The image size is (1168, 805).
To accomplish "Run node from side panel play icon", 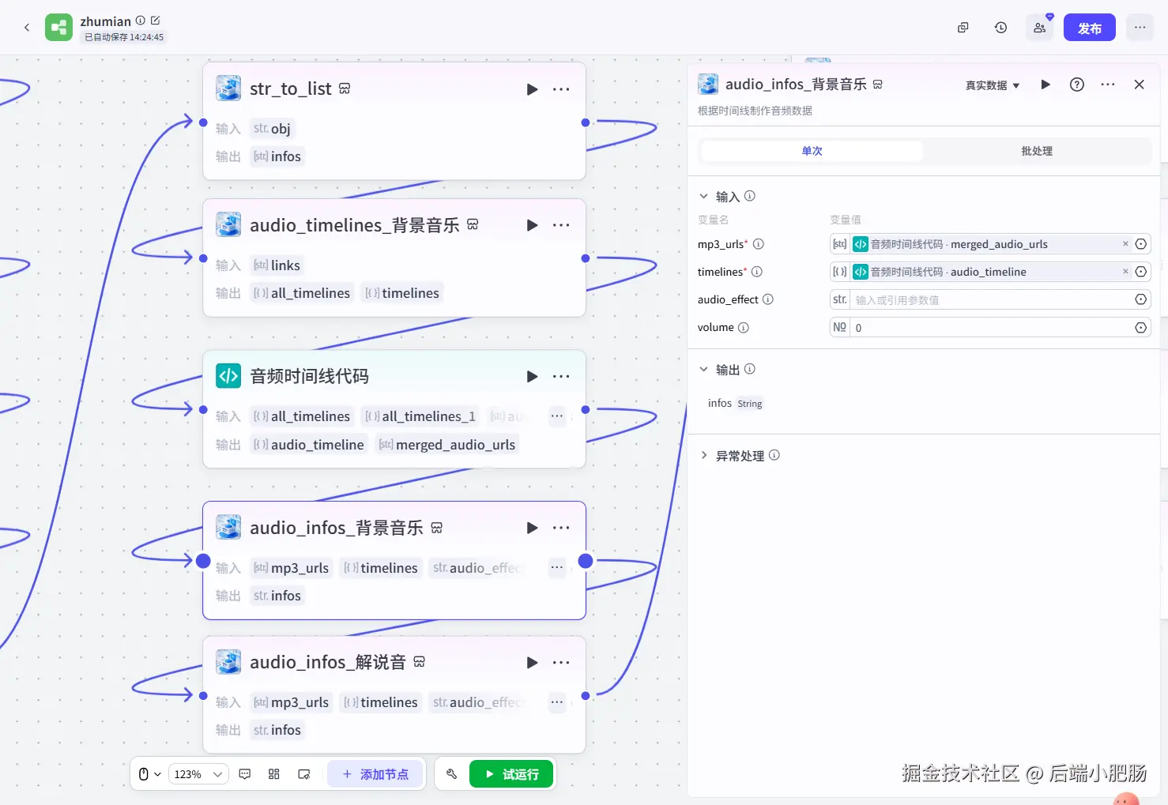I will pyautogui.click(x=1046, y=85).
